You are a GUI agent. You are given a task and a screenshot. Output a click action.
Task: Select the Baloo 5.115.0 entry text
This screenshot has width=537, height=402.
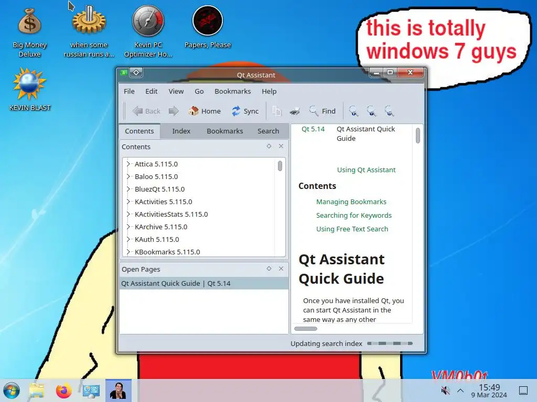point(156,176)
